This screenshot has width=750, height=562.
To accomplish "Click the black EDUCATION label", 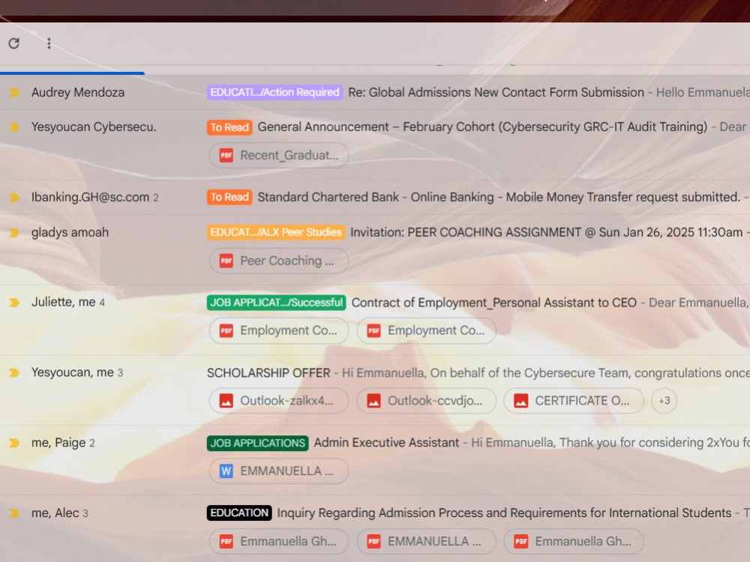I will tap(239, 513).
